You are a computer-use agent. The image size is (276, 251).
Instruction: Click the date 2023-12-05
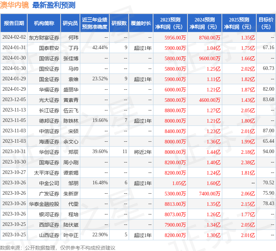pyautogui.click(x=14, y=100)
